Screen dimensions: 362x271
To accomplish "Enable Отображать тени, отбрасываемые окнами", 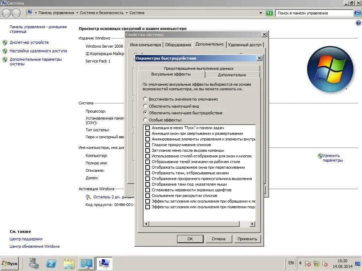I will (147, 173).
